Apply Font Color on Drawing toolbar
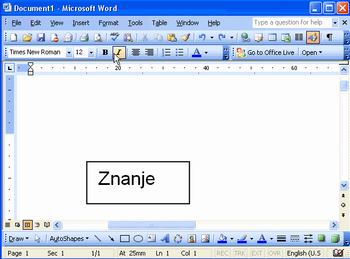 coord(262,239)
